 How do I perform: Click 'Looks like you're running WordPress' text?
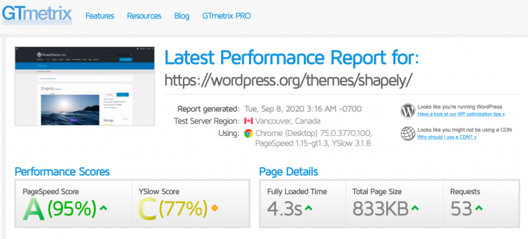459,107
